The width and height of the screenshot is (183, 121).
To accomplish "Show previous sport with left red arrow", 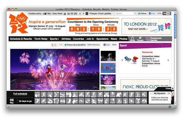I will pyautogui.click(x=122, y=60).
